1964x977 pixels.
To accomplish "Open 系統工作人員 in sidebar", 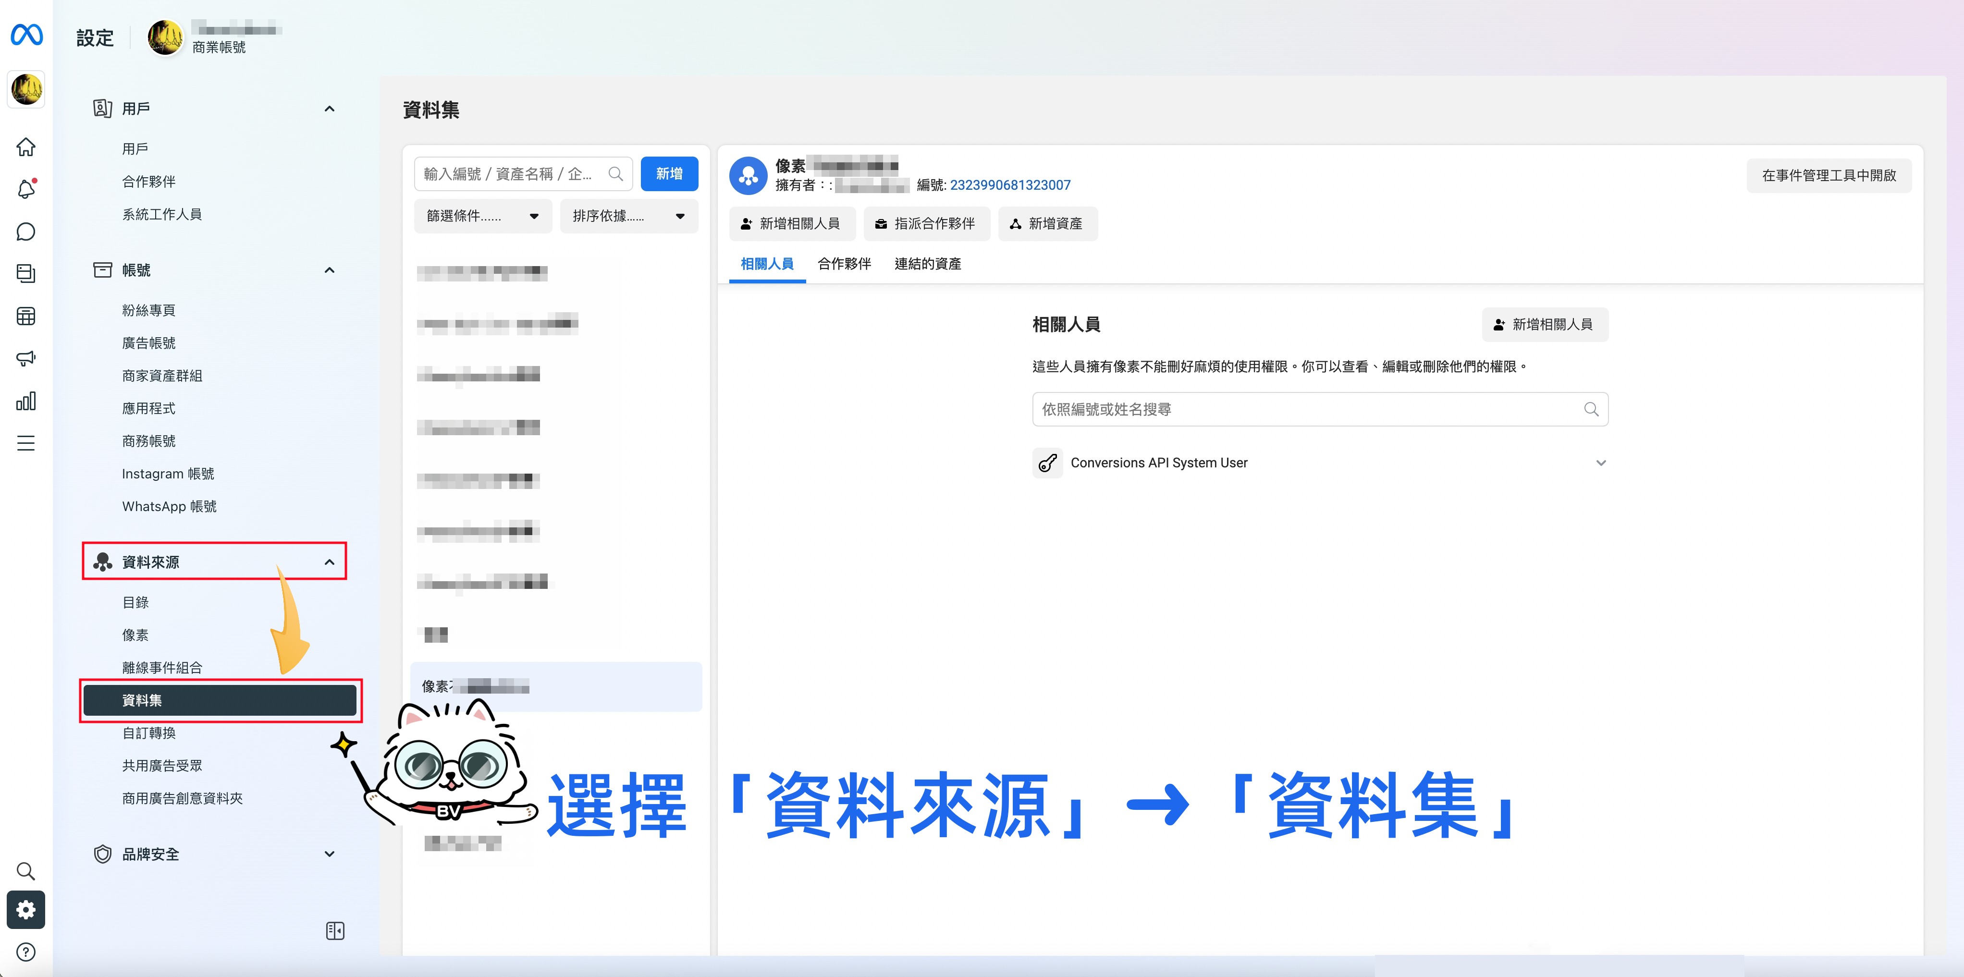I will (162, 214).
